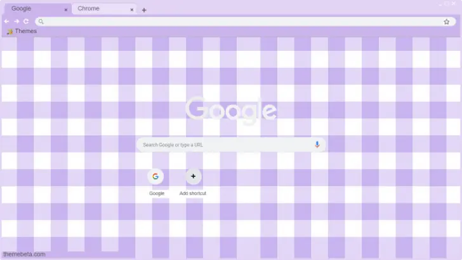462x260 pixels.
Task: Open the Google shortcut tile
Action: point(155,177)
